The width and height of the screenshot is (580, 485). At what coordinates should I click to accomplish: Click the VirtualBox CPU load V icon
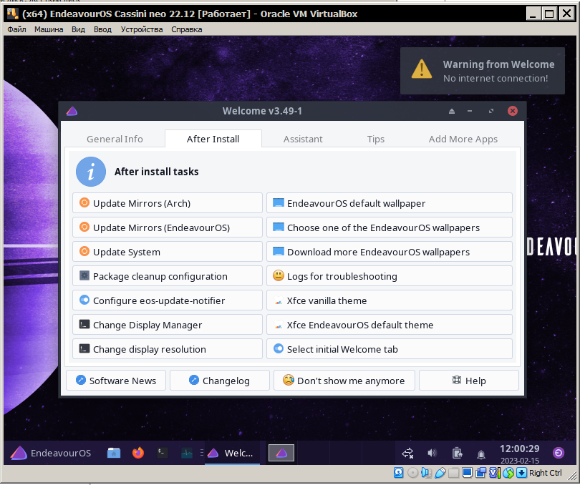pos(495,473)
